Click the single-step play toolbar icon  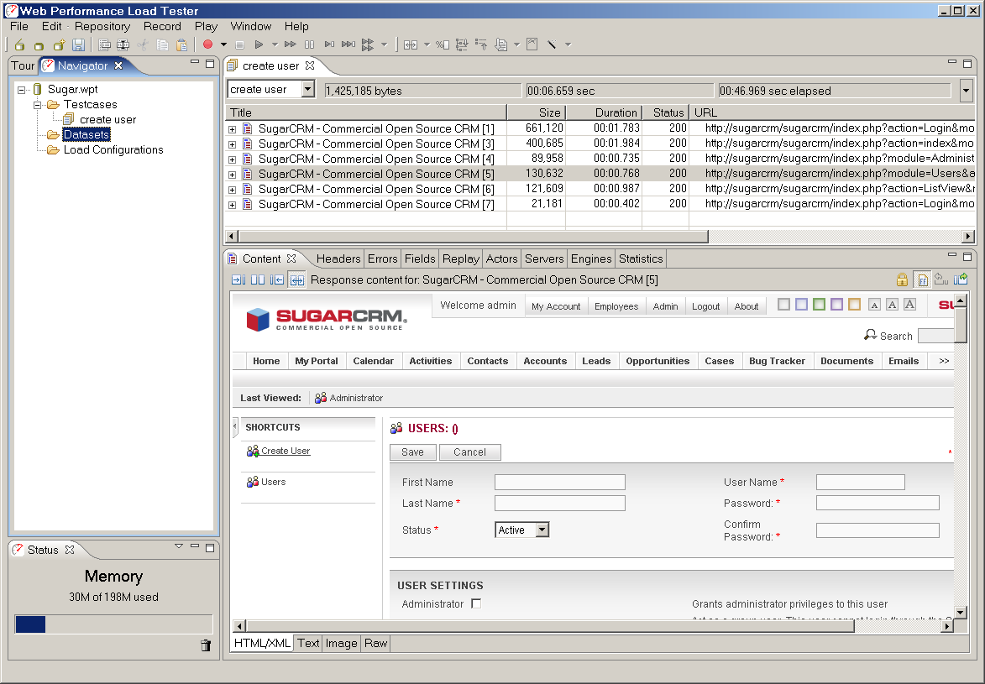click(x=329, y=44)
